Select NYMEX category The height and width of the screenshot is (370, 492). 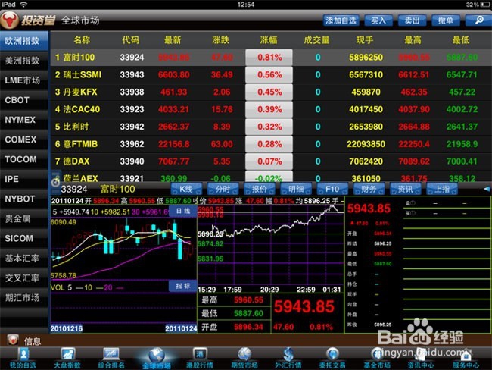pyautogui.click(x=24, y=120)
